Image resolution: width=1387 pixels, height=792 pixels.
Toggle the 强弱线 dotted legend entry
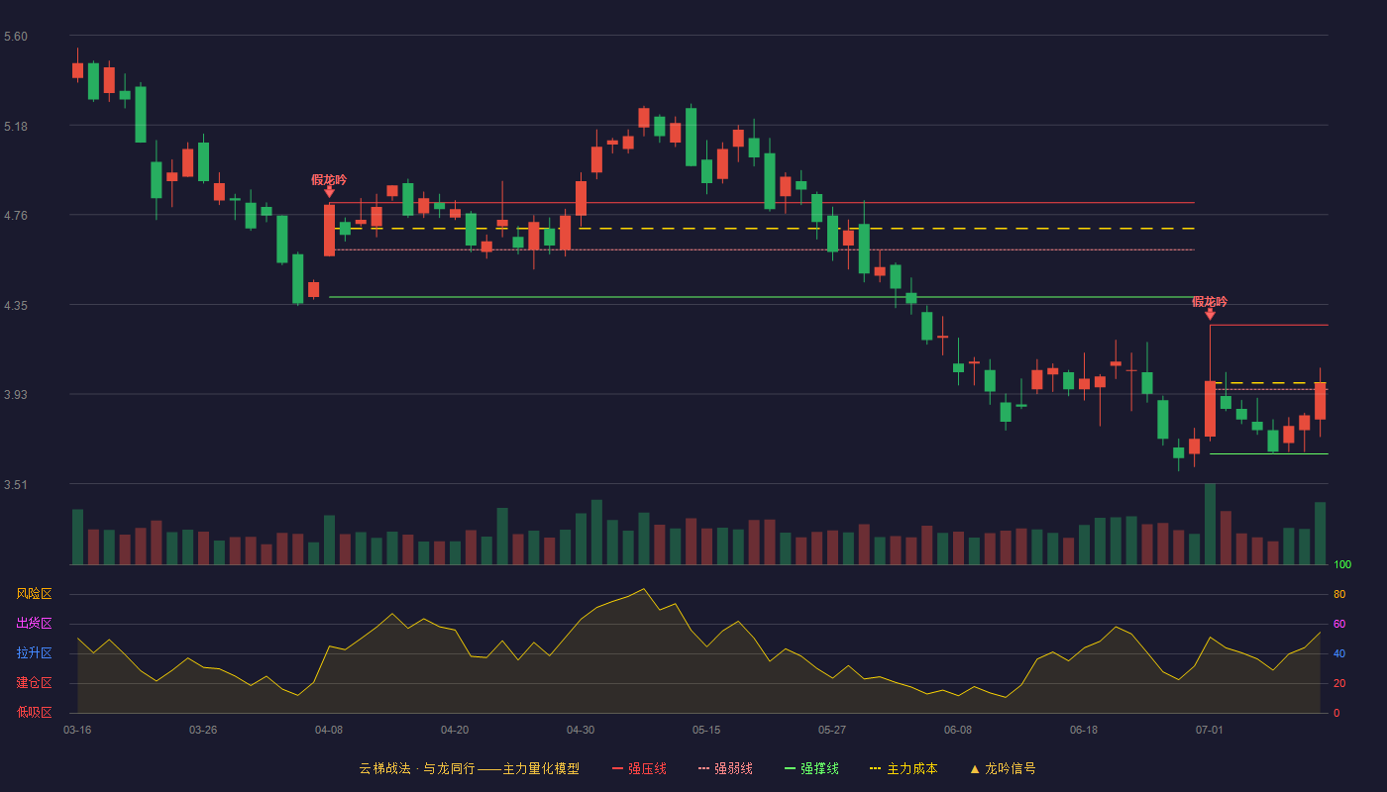(725, 768)
